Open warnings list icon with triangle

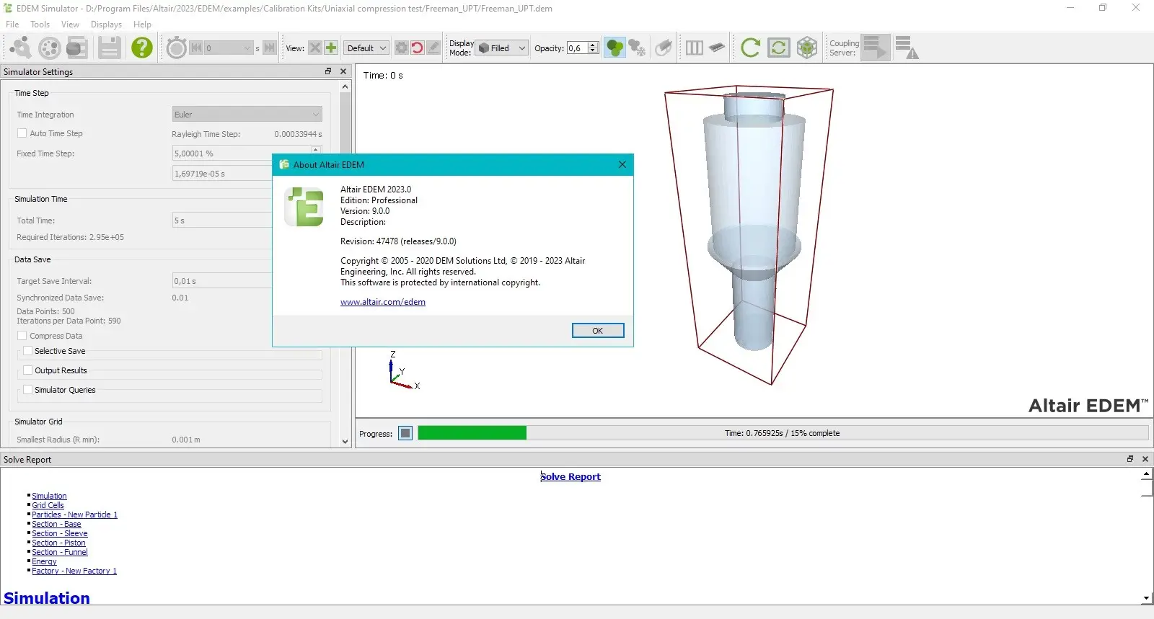(x=907, y=48)
